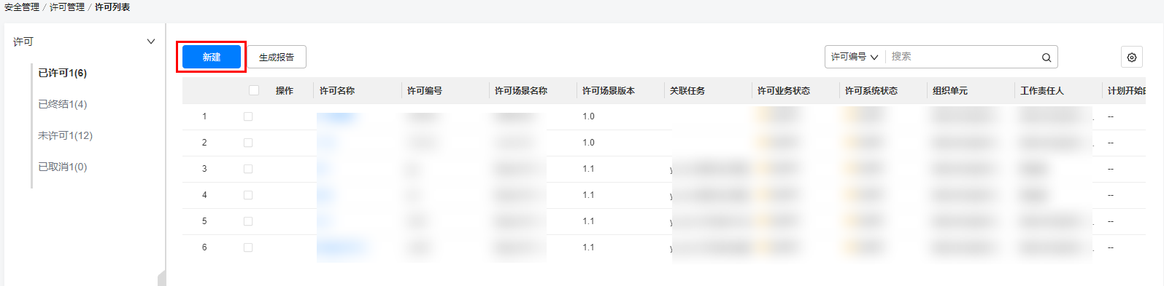Switch to 已终结1(4) list
The height and width of the screenshot is (286, 1164).
point(63,104)
